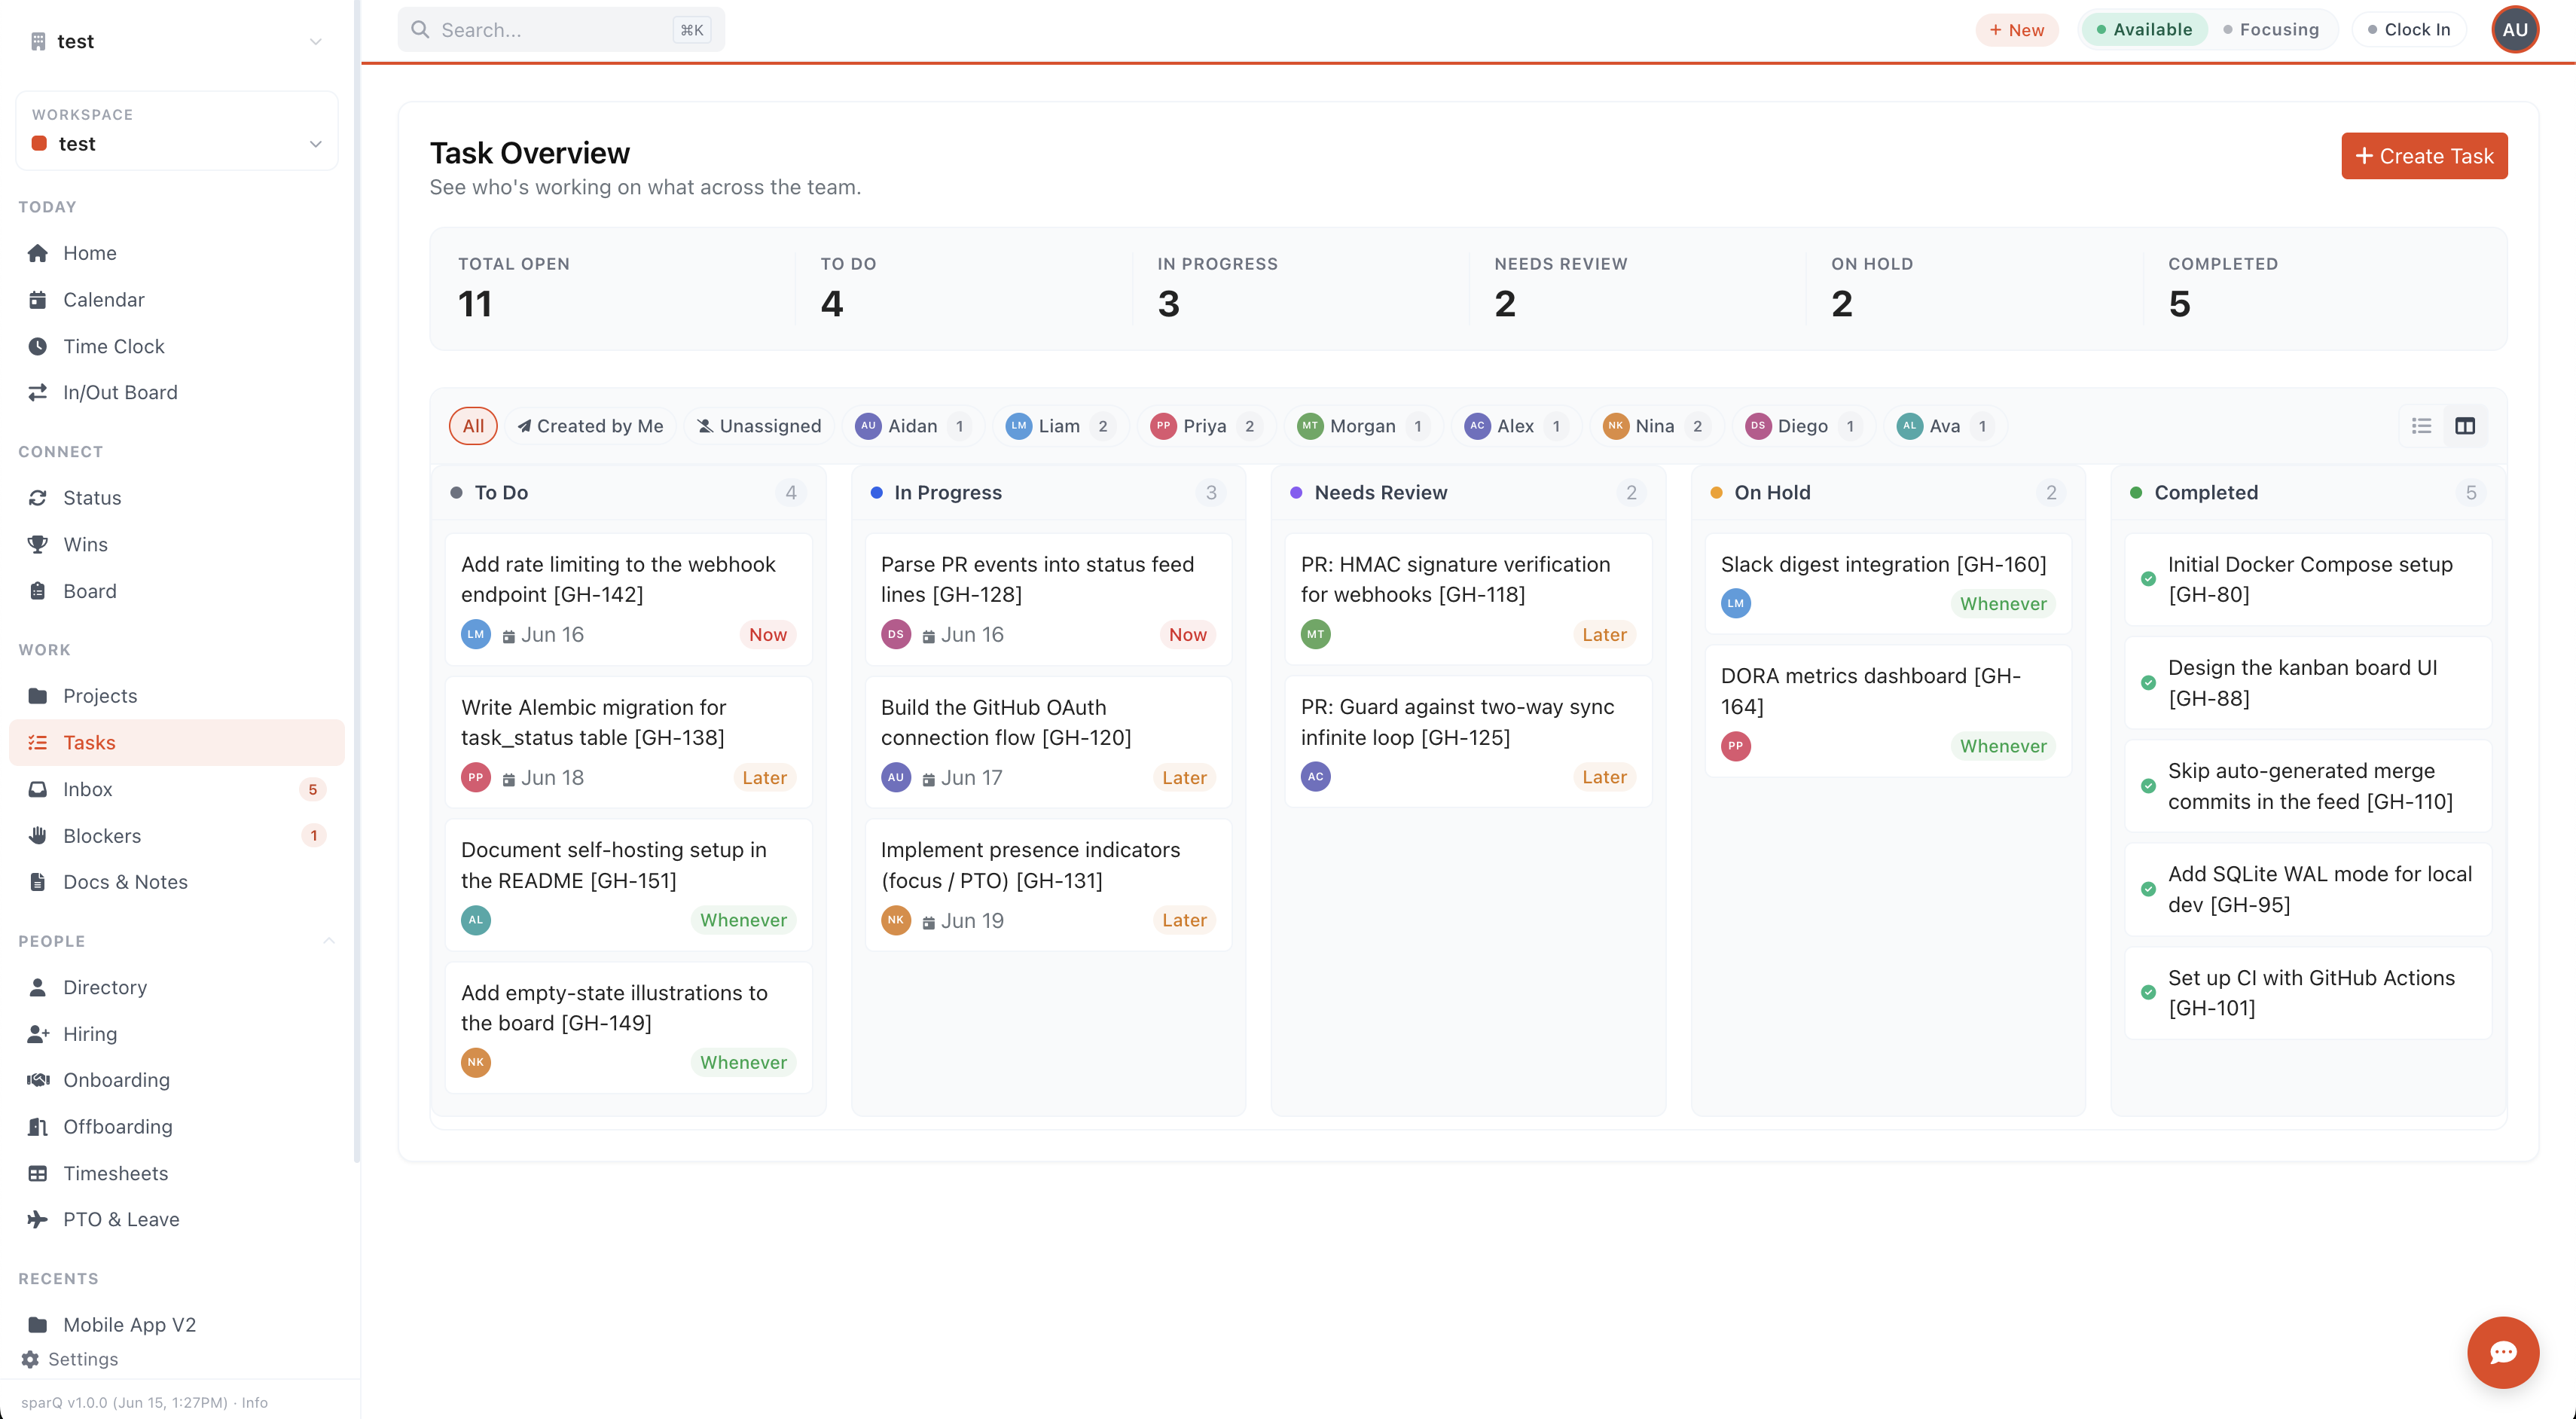
Task: Mark complete check on GH-80 task
Action: [x=2148, y=579]
